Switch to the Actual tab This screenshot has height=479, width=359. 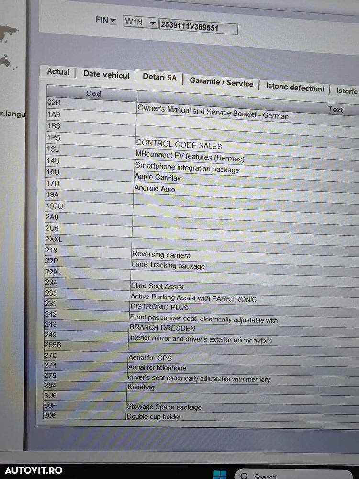(58, 72)
